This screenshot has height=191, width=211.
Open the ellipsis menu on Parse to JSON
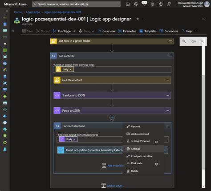(x=167, y=110)
